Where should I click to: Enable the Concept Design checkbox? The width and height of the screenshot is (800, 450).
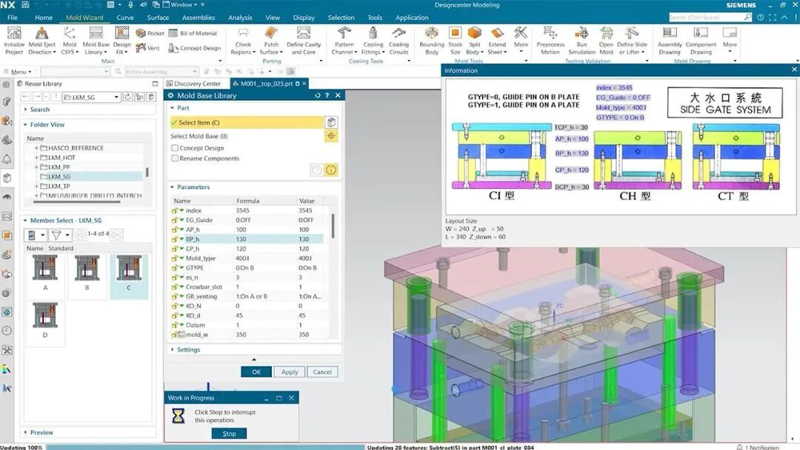[175, 148]
